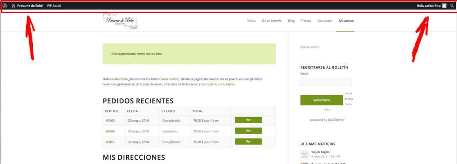457x164 pixels.
Task: Click the TOTAL column header
Action: coord(198,111)
